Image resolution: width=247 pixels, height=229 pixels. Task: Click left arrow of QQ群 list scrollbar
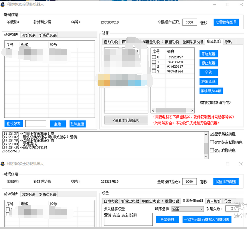(153, 110)
